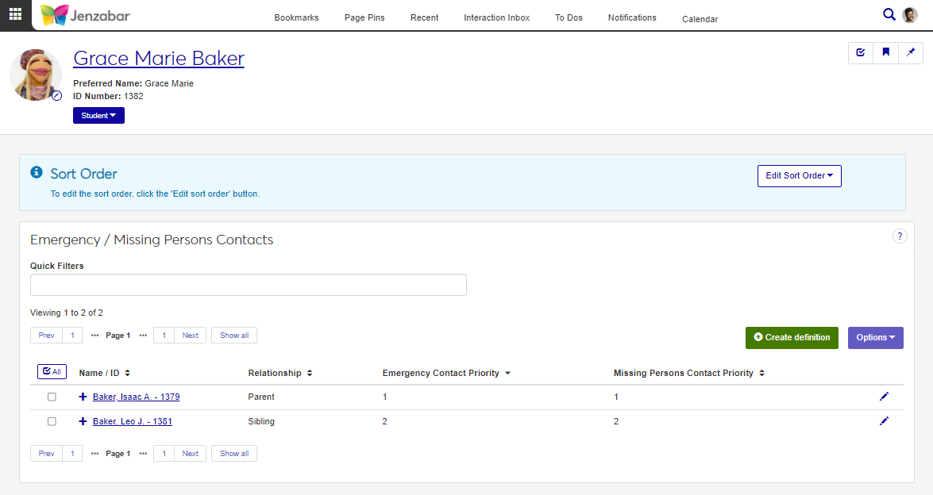933x495 pixels.
Task: Edit Leo J. Baker row pencil icon
Action: pyautogui.click(x=885, y=421)
